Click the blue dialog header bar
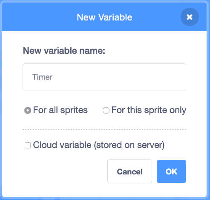The height and width of the screenshot is (200, 210). coord(104,17)
